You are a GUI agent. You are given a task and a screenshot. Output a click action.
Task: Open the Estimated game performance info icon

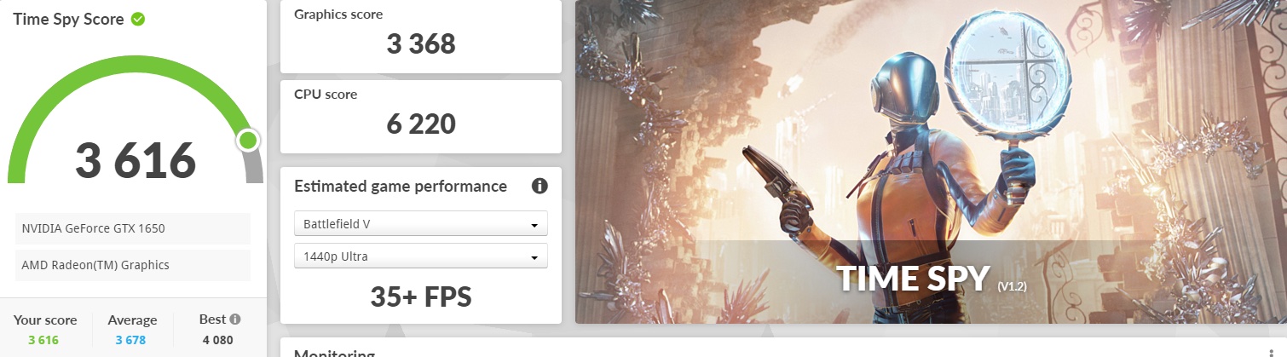point(539,186)
